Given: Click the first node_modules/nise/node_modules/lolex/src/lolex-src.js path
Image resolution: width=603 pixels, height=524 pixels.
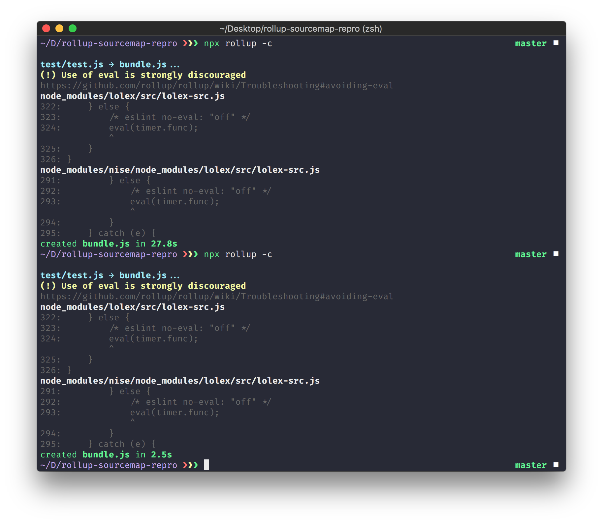Looking at the screenshot, I should pos(180,170).
